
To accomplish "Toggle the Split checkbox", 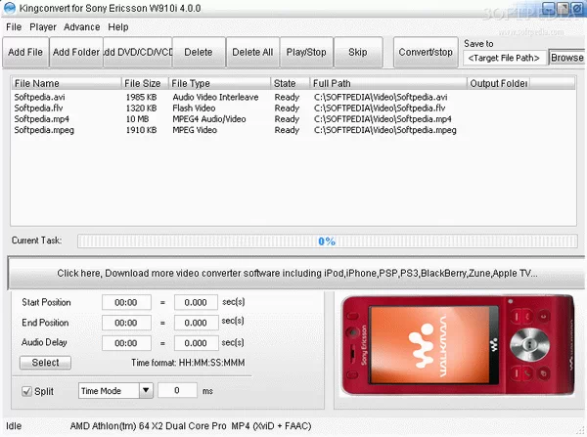I will 26,391.
